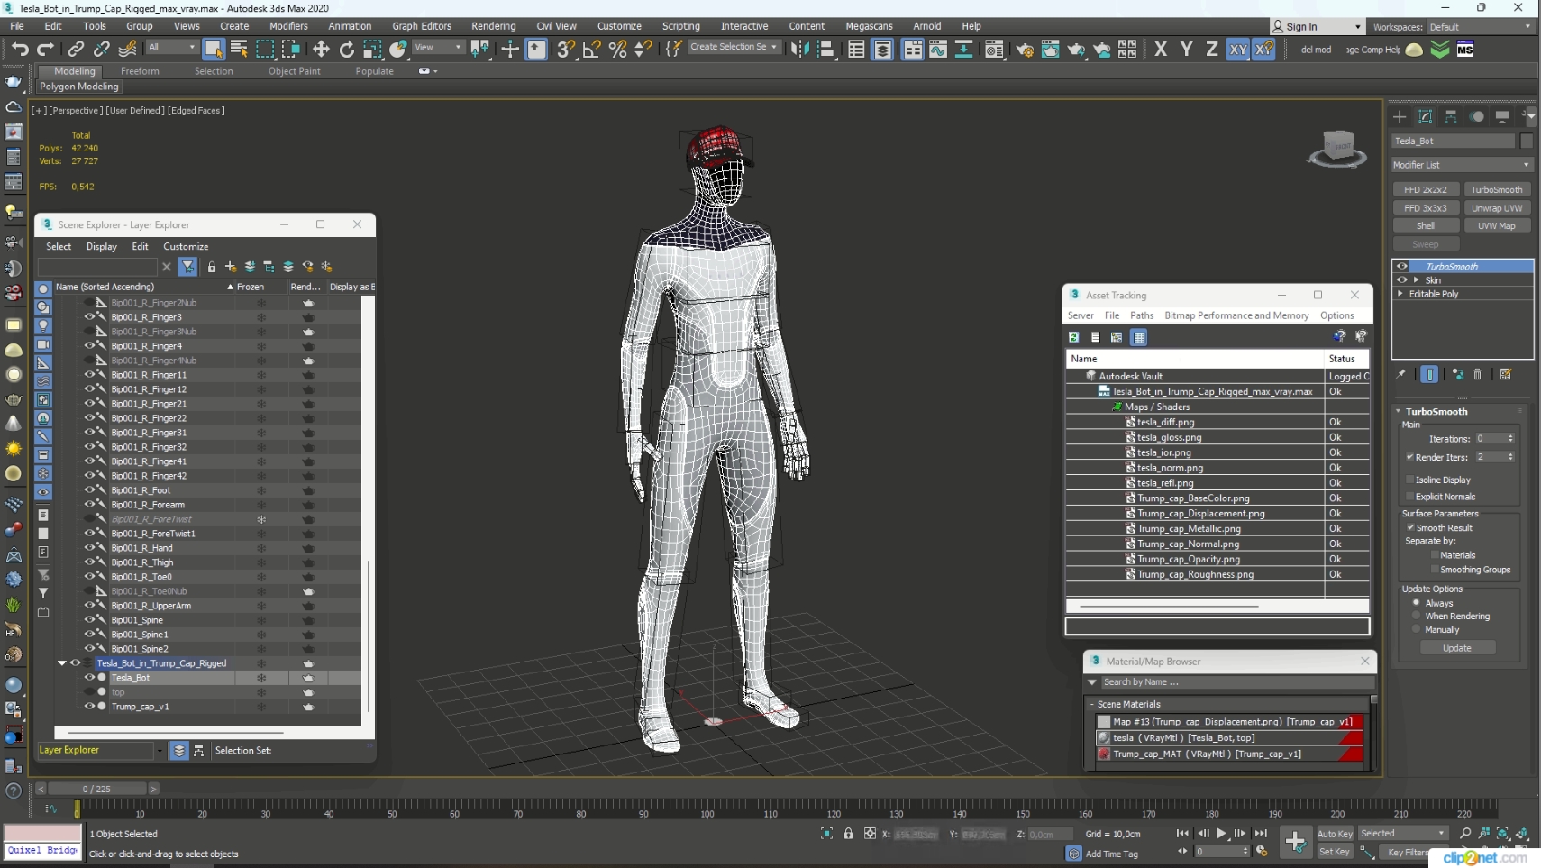Open the Workspaces Default dropdown
The height and width of the screenshot is (868, 1541).
click(1479, 27)
